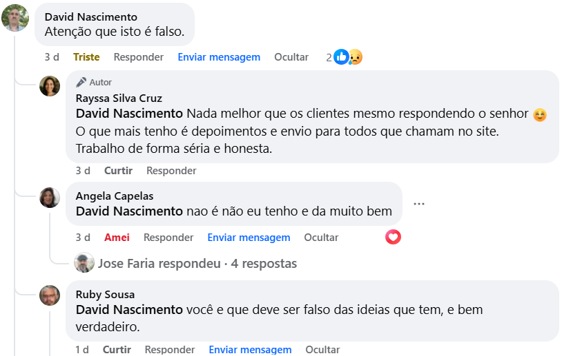Open the heart reaction on Angela's comment
Screen dimensions: 571x356
coord(394,237)
